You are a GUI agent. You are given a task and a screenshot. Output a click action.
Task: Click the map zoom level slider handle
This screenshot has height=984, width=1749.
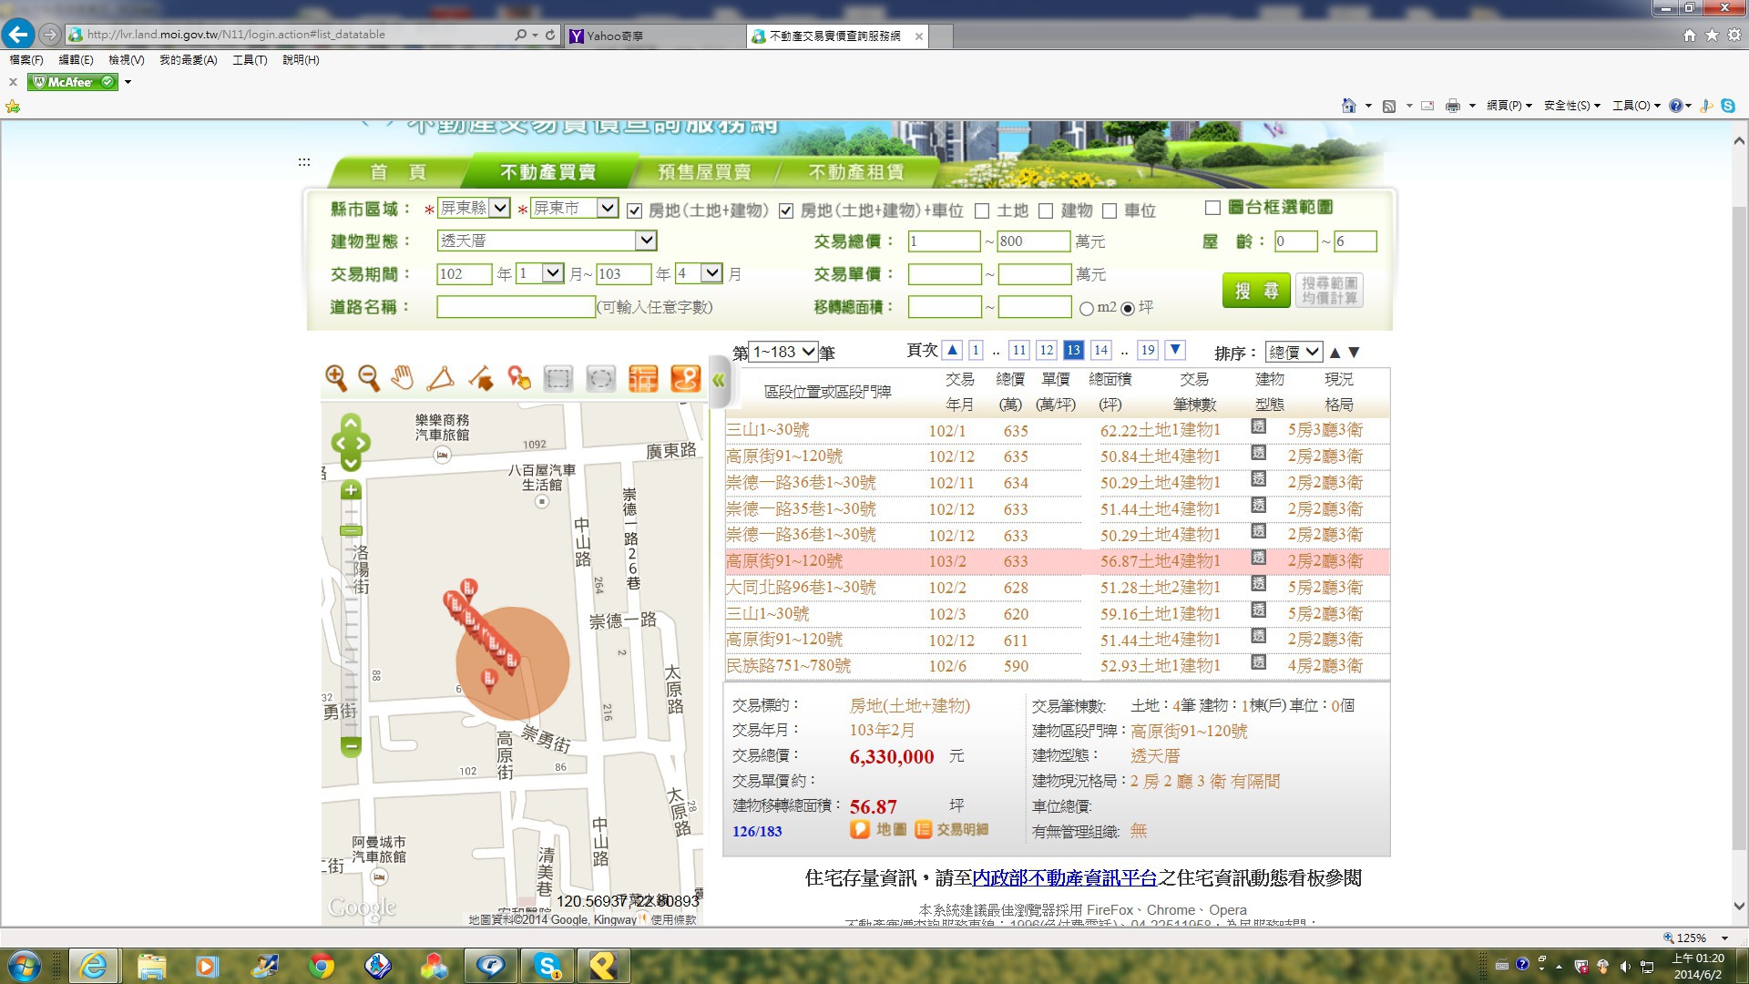pos(351,530)
